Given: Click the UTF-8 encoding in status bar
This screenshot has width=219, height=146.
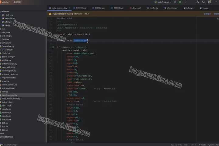Looking at the screenshot, I should coord(193,145).
